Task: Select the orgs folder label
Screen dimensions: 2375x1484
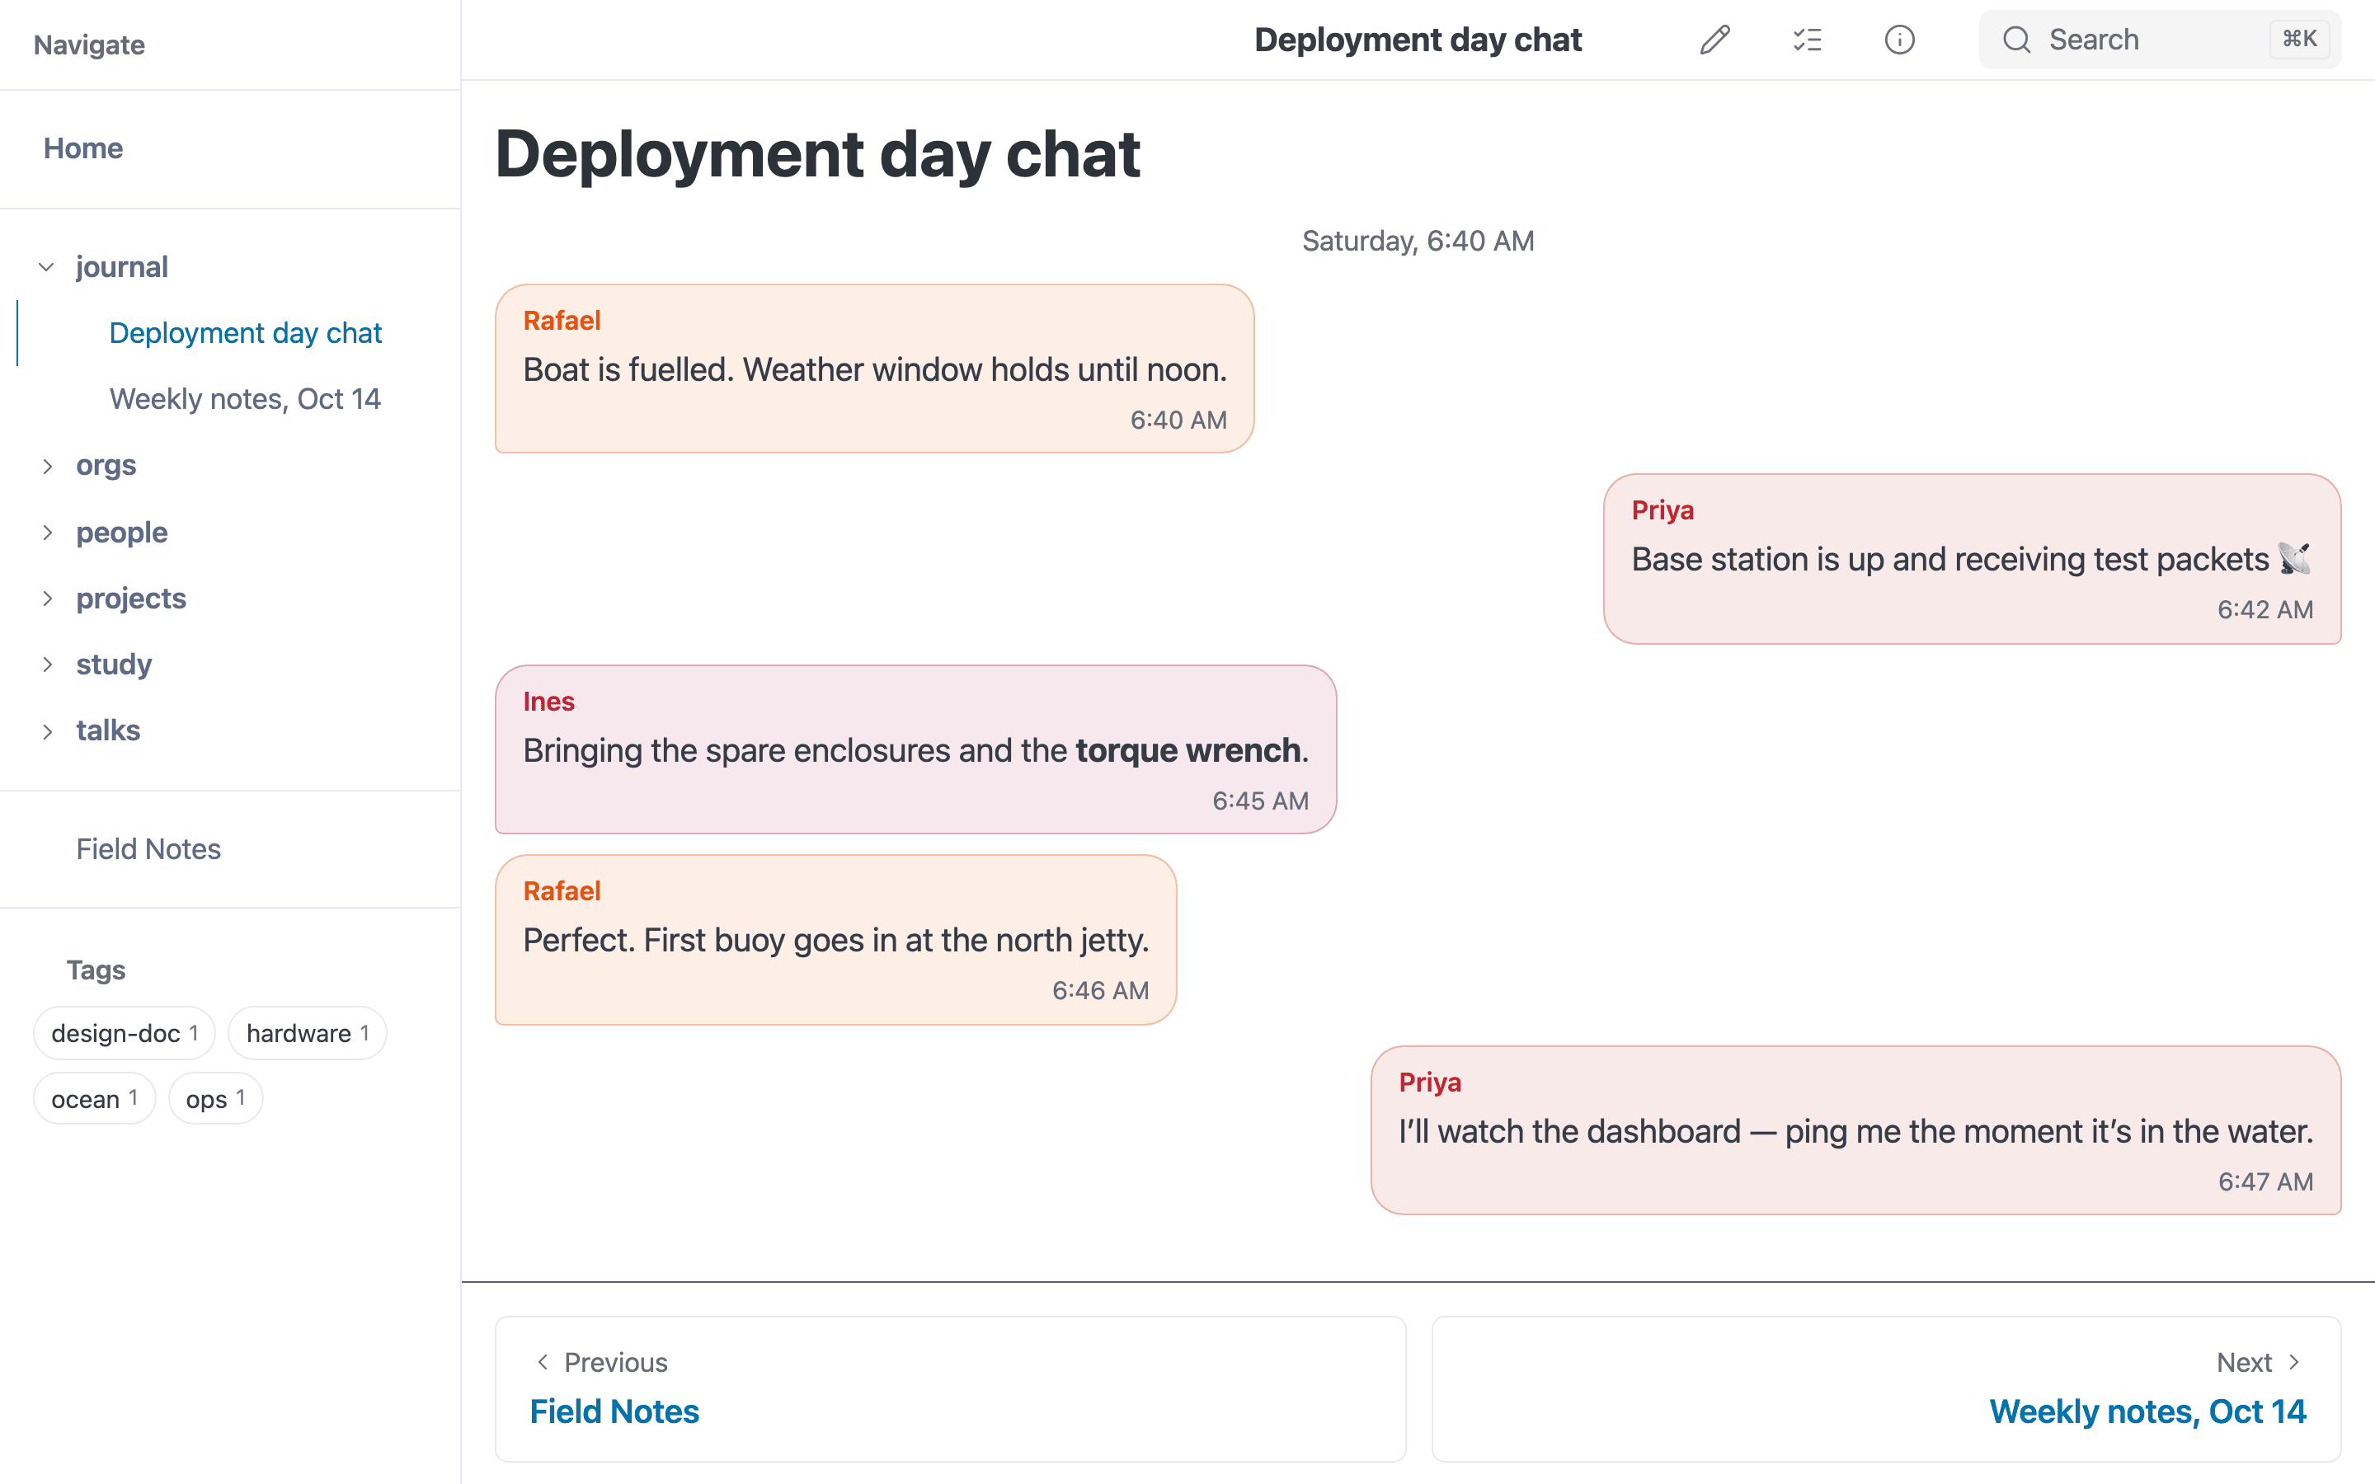Action: [106, 465]
